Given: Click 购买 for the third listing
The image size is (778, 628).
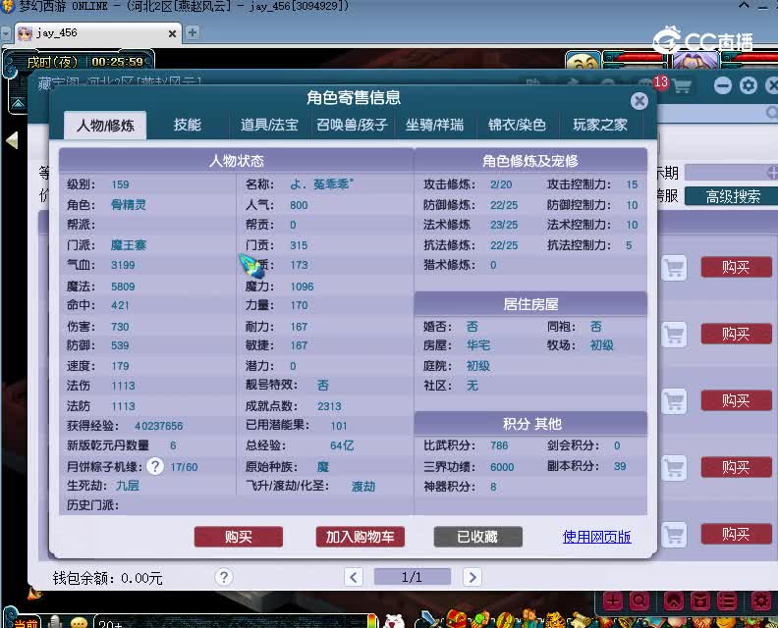Looking at the screenshot, I should (737, 400).
